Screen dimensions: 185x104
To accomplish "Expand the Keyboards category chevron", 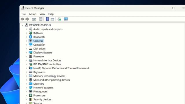I will 26,72.
